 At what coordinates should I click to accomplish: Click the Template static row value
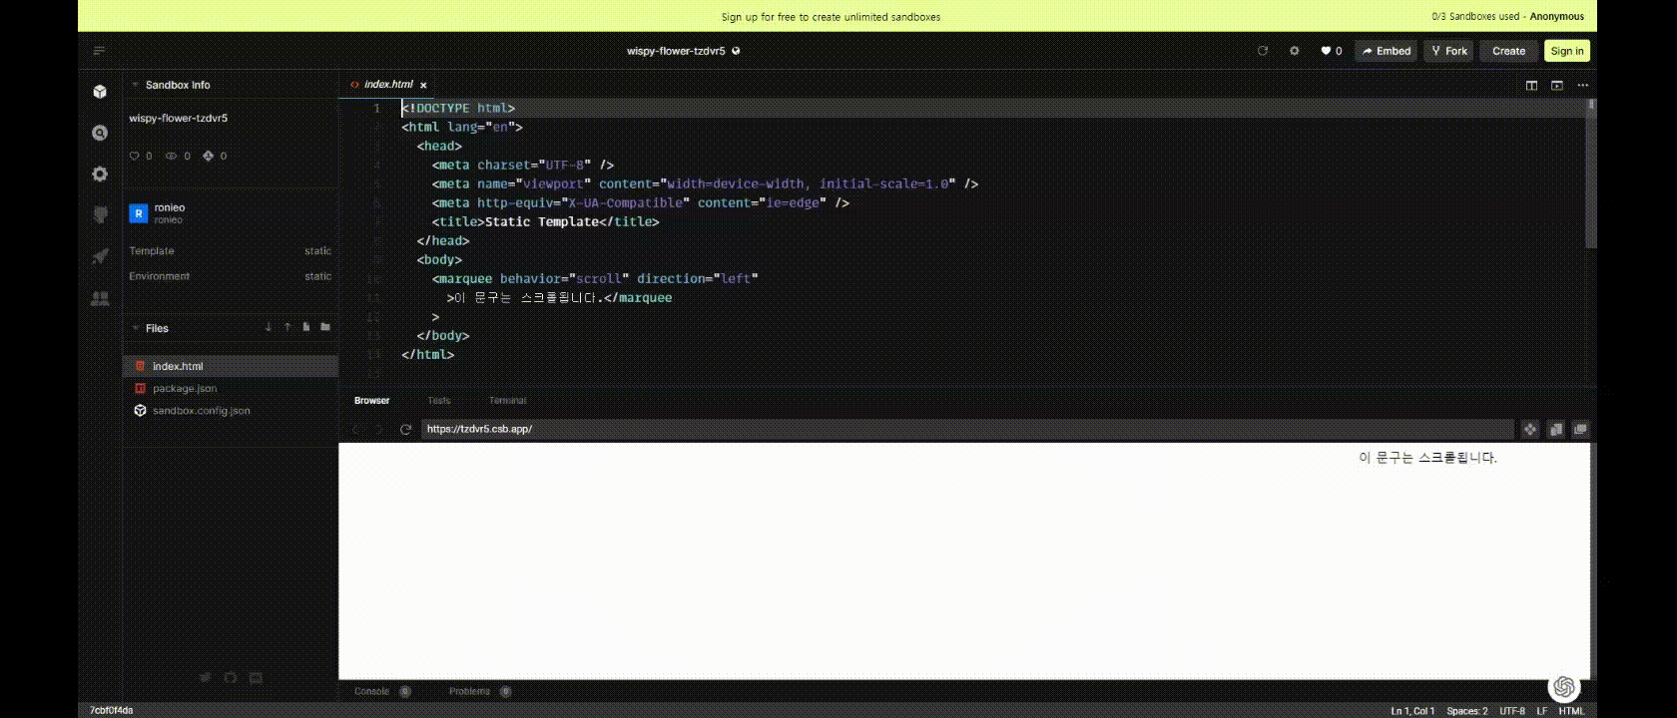tap(317, 251)
